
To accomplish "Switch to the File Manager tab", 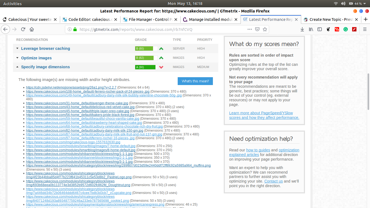I will pyautogui.click(x=151, y=19).
